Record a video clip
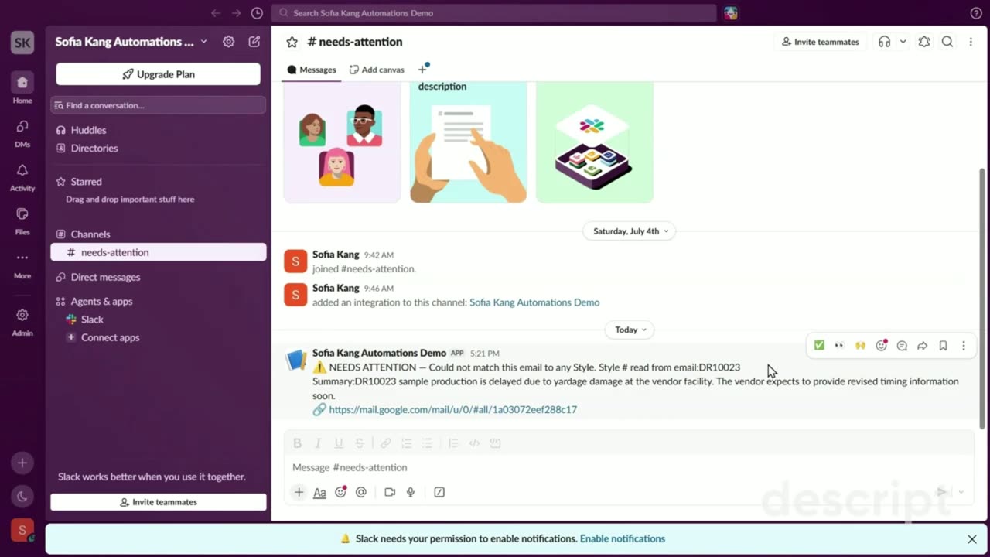This screenshot has width=990, height=557. coord(390,492)
